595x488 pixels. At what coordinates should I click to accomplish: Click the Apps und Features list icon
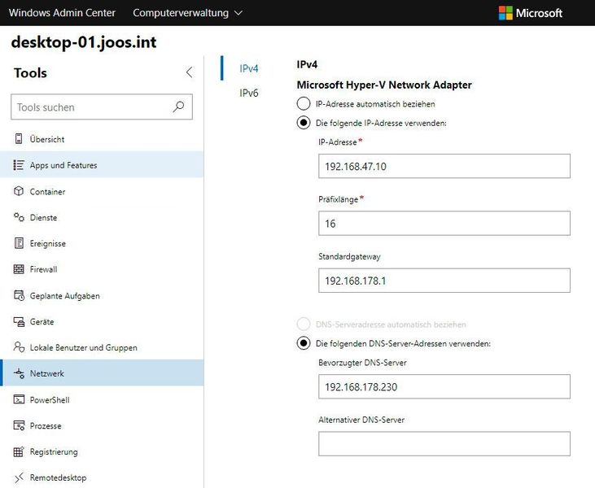pos(19,165)
